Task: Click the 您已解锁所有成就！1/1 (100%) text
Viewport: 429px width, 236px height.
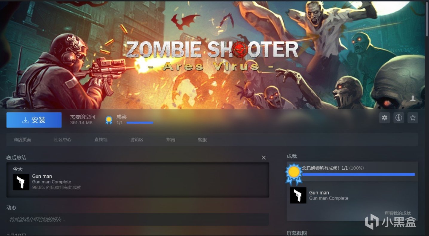Action: click(x=333, y=168)
